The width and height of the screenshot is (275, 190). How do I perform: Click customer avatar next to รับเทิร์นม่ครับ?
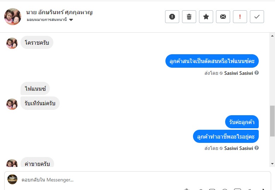pos(12,104)
